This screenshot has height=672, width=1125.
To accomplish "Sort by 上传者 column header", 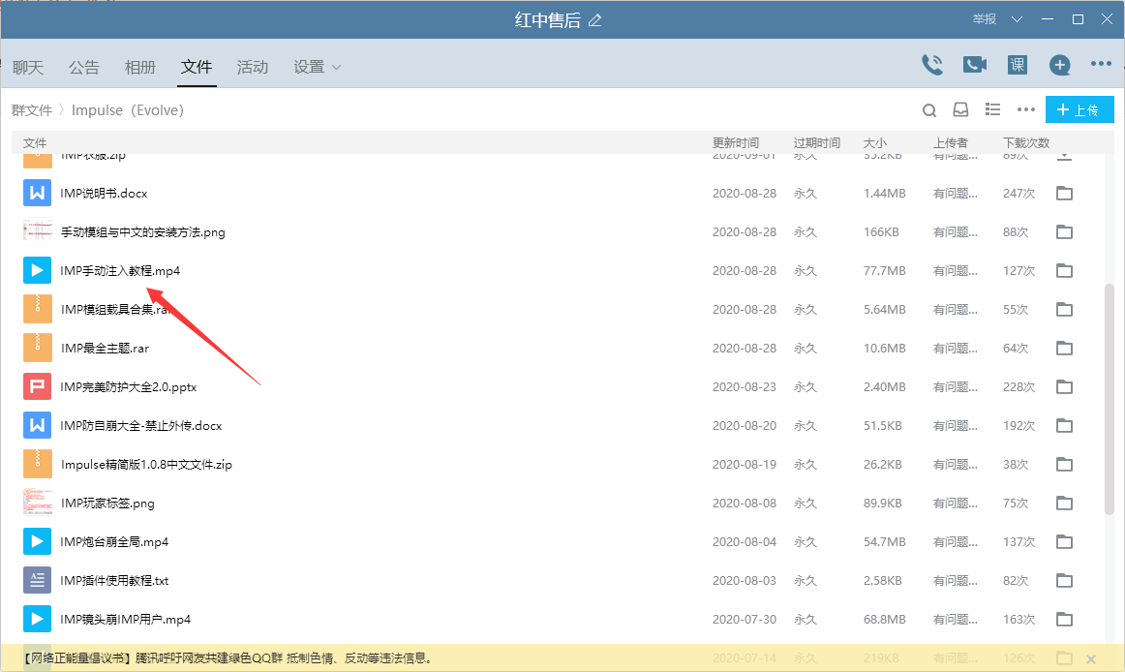I will point(951,143).
